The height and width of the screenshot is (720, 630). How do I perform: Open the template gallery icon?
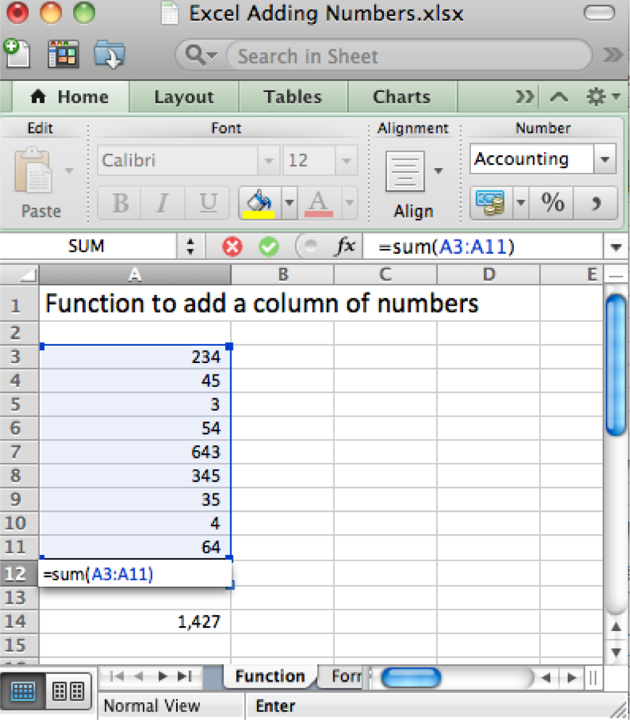(63, 55)
